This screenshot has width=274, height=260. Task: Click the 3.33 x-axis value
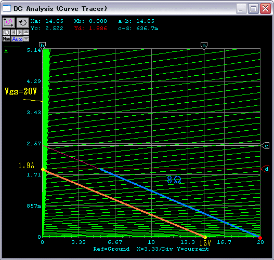pos(79,242)
